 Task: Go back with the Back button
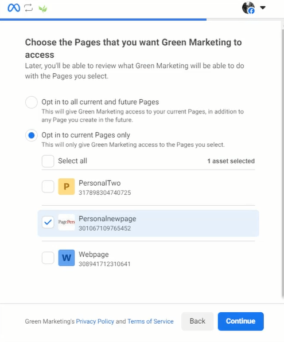point(197,321)
